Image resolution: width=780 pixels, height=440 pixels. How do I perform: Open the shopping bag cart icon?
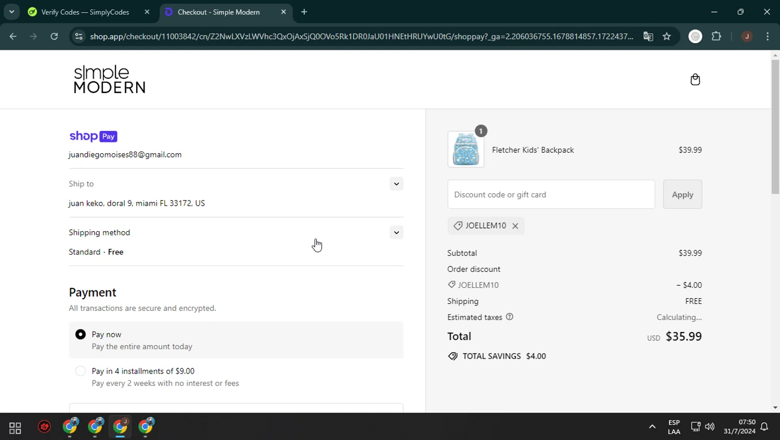point(695,79)
